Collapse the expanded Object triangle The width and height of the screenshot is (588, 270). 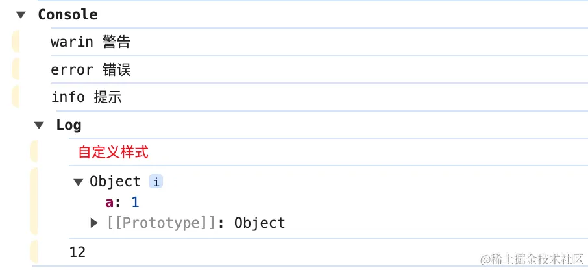pos(78,182)
